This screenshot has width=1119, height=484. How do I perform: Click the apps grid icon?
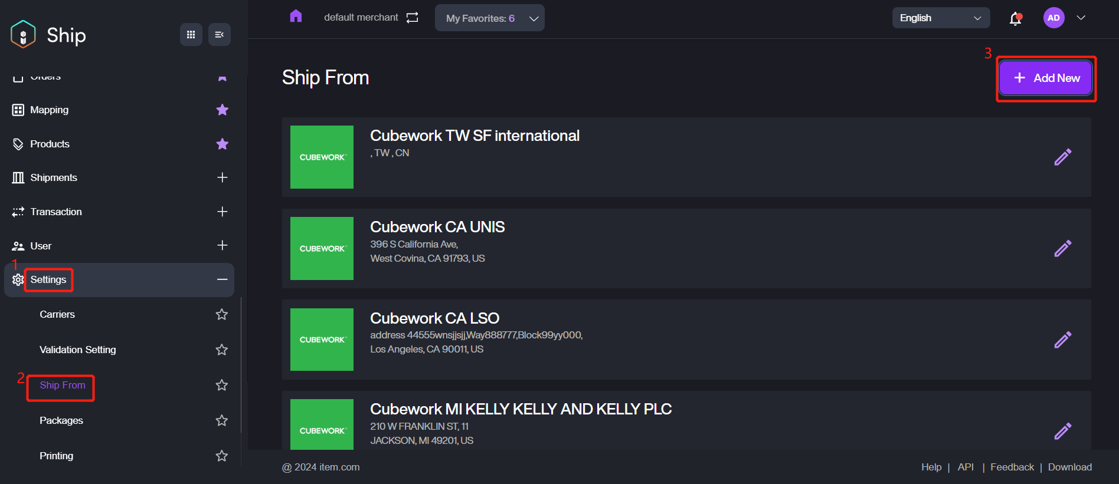point(191,35)
